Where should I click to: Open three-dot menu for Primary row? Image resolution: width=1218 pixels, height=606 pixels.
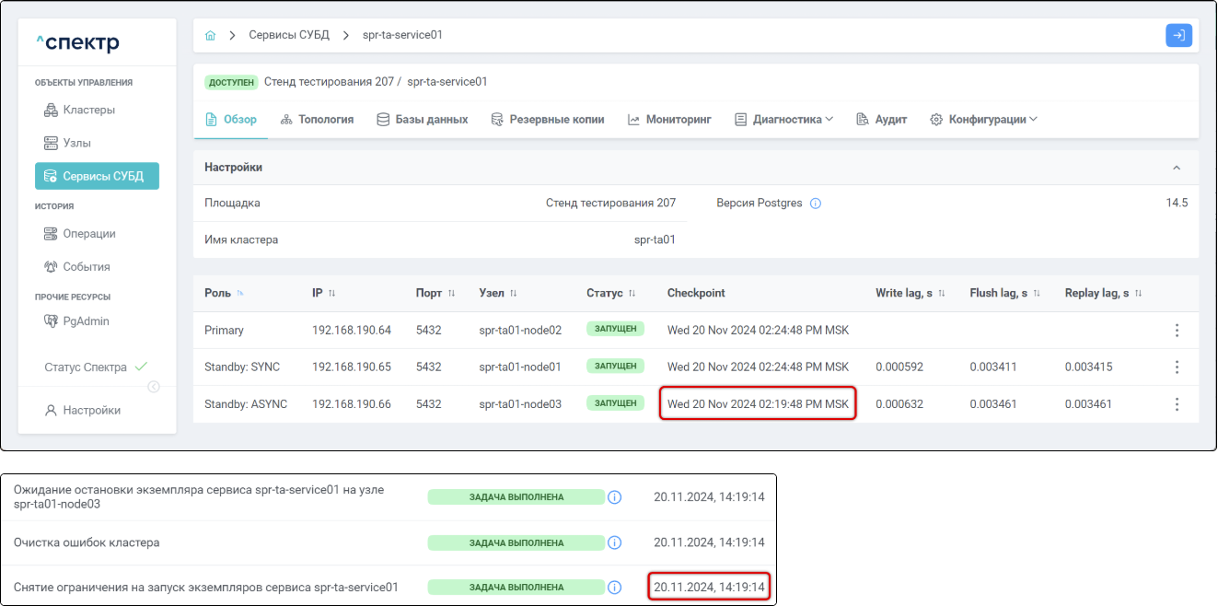click(1177, 330)
